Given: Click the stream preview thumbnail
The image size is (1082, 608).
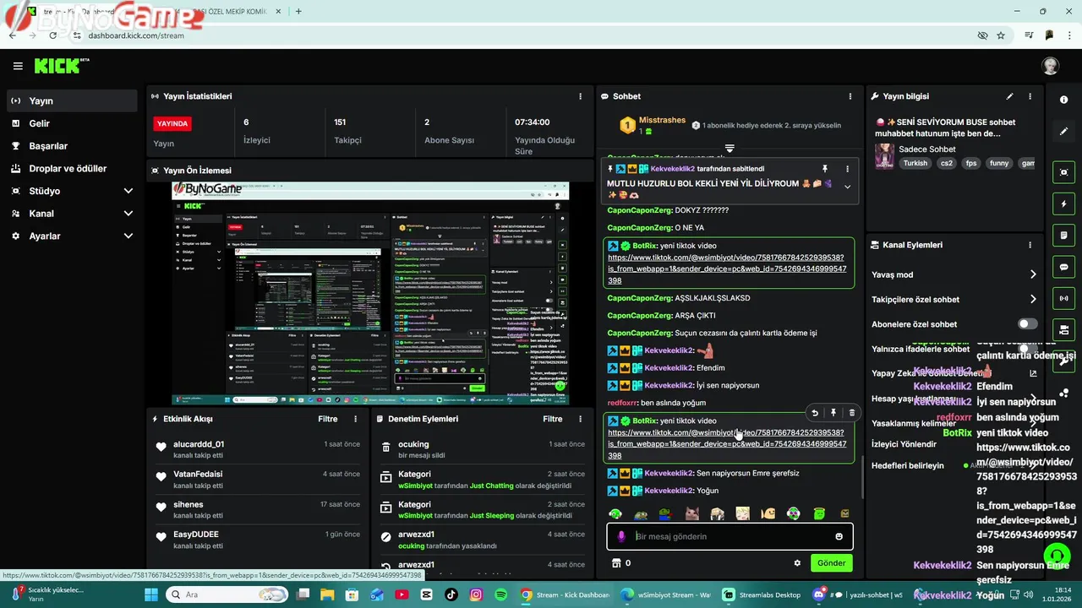Looking at the screenshot, I should click(x=370, y=293).
